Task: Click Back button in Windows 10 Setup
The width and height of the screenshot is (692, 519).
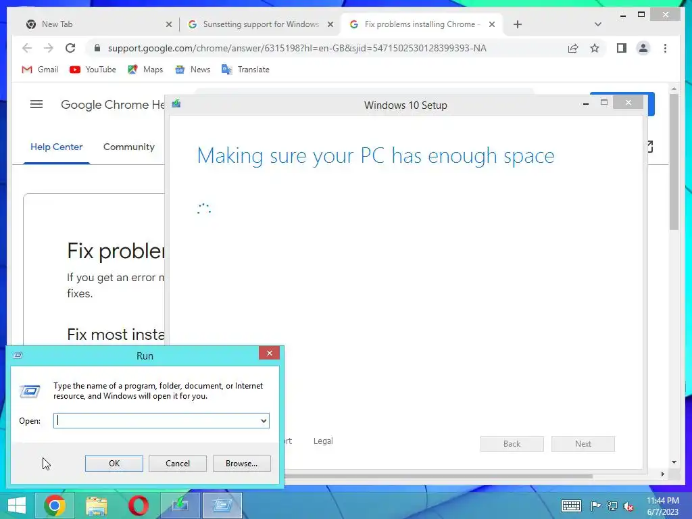Action: tap(512, 444)
